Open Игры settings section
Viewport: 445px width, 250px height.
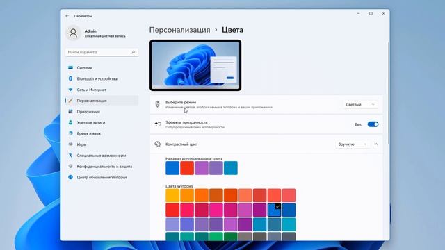pyautogui.click(x=102, y=144)
